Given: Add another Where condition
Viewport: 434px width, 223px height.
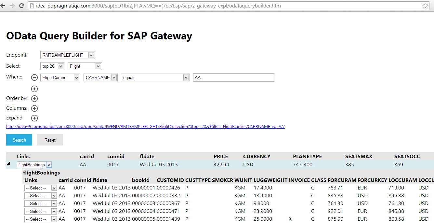Looking at the screenshot, I should tap(34, 89).
